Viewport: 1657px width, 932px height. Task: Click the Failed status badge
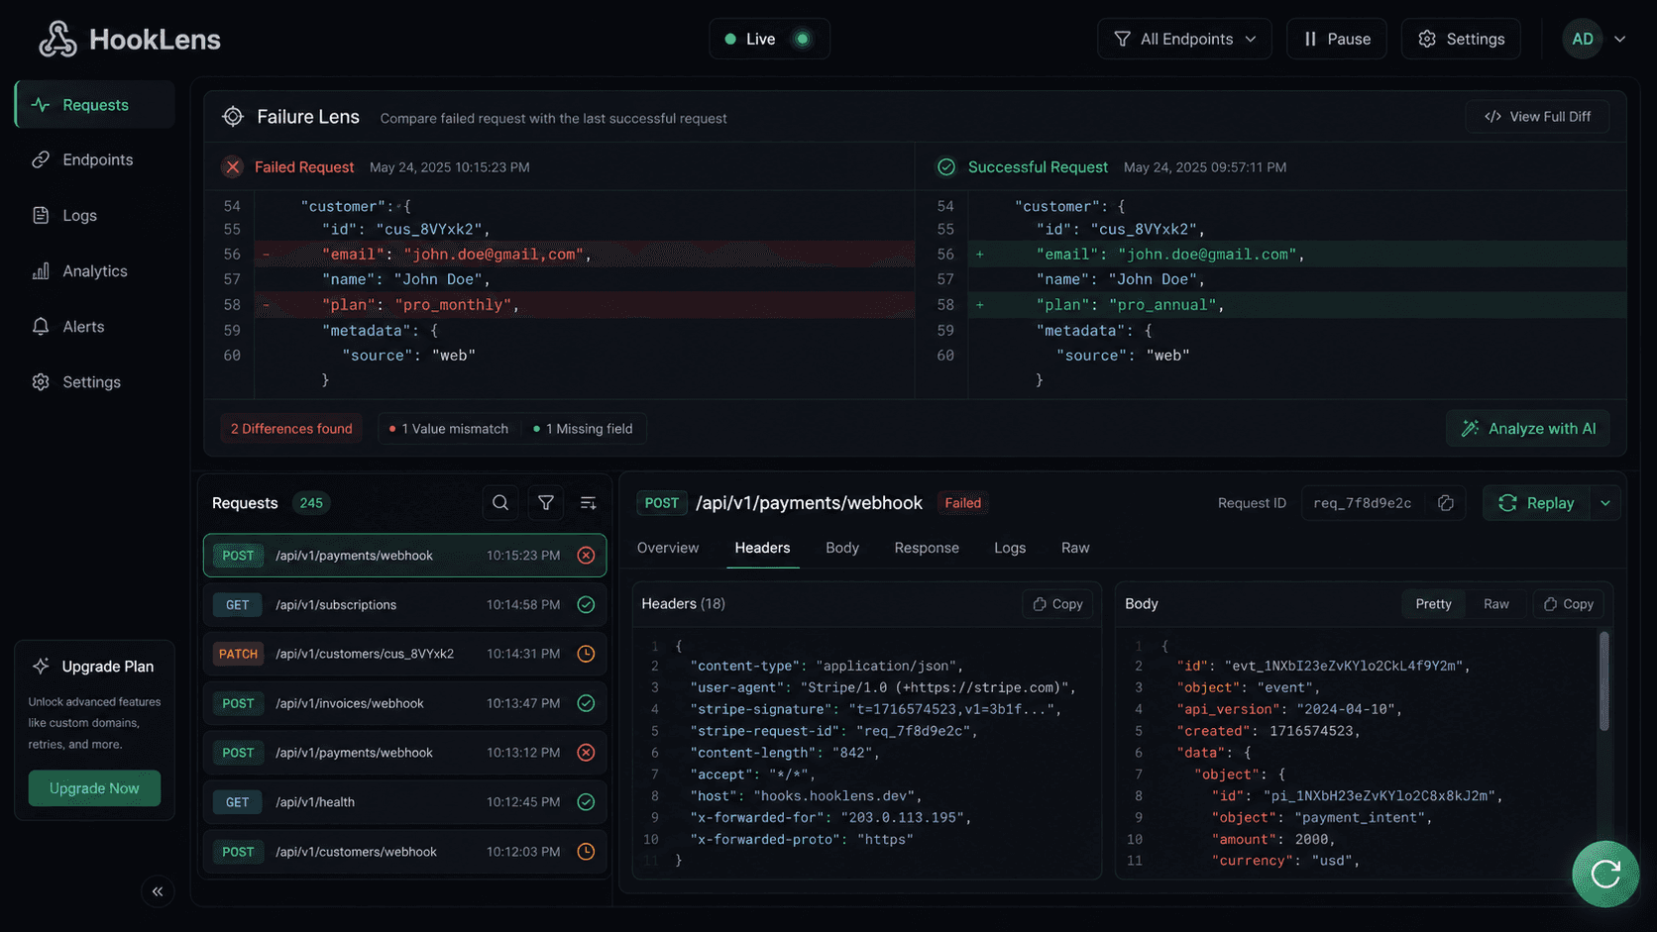(x=962, y=503)
